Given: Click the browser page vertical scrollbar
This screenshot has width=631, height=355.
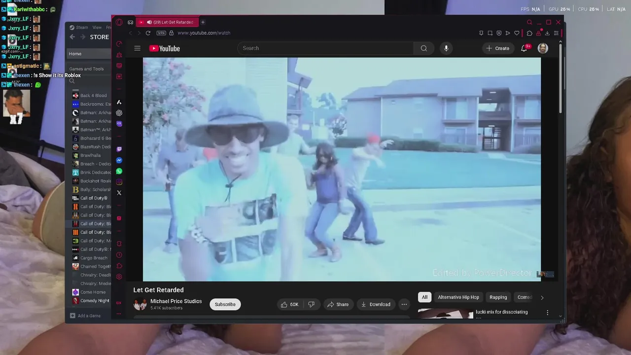Looking at the screenshot, I should tap(561, 79).
